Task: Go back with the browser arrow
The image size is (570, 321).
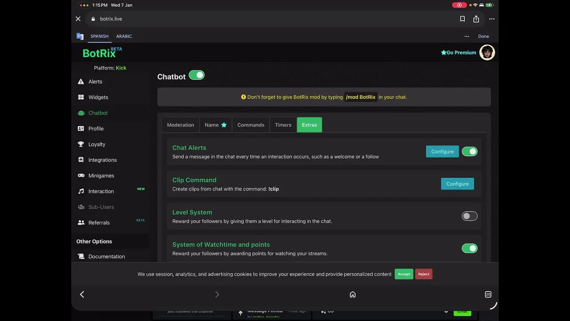Action: pyautogui.click(x=82, y=294)
